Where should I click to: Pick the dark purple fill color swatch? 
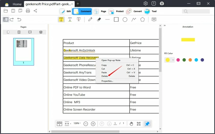pyautogui.click(x=202, y=60)
